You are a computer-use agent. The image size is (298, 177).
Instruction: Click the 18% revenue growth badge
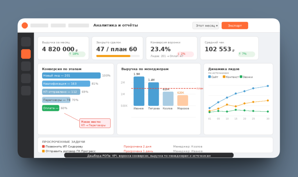click(x=77, y=54)
